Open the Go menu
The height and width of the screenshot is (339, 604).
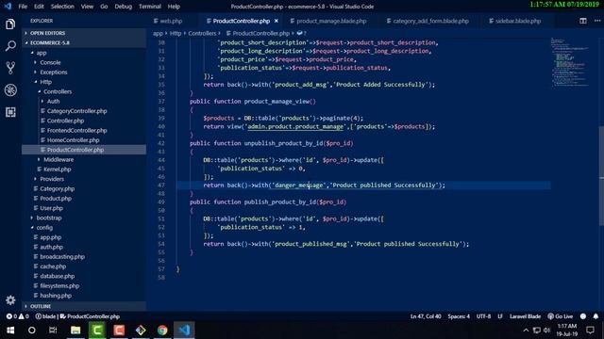tap(104, 7)
